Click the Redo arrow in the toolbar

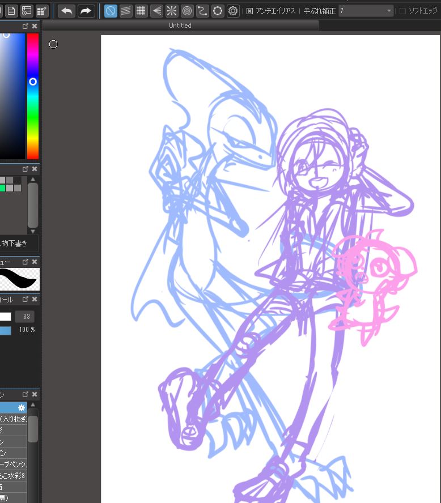[86, 11]
